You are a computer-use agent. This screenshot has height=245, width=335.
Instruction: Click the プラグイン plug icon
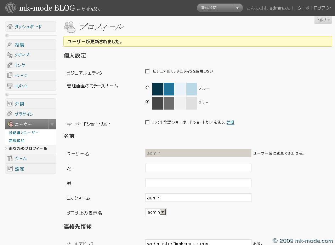tap(10, 114)
